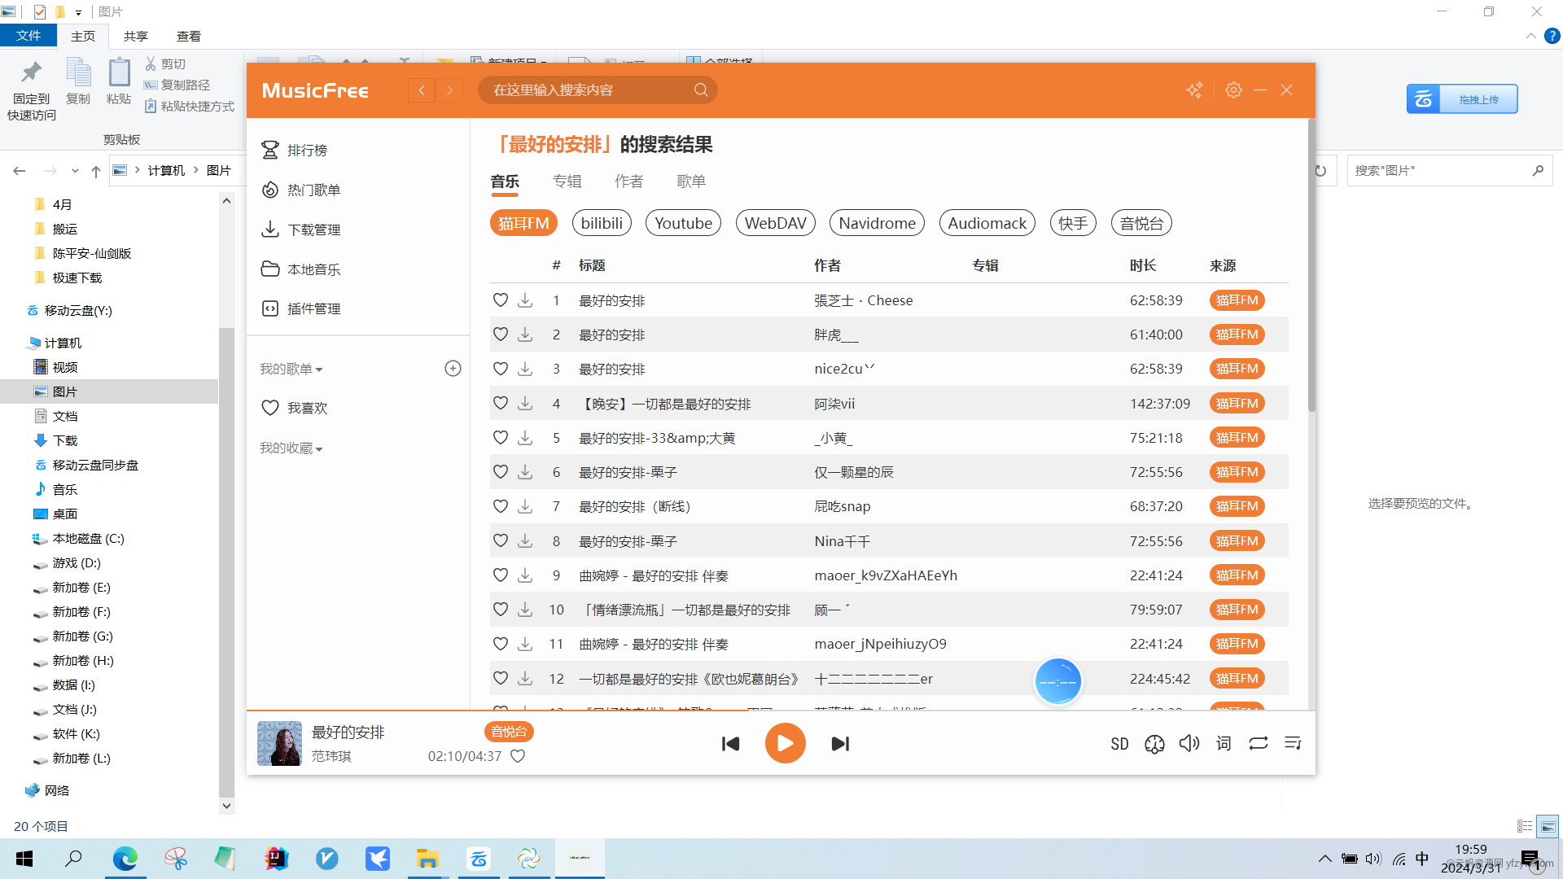Open MusicFree settings gear
Viewport: 1563px width, 879px height.
coord(1233,90)
